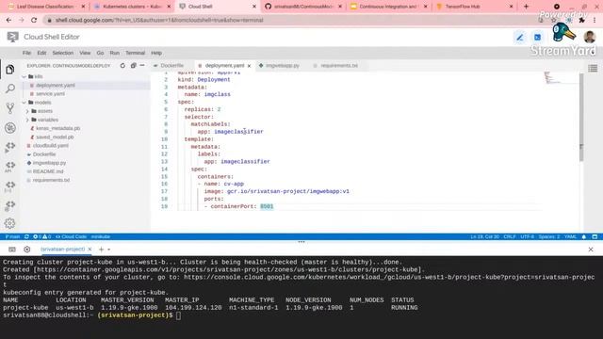Open README.md in the file tree
Image resolution: width=603 pixels, height=339 pixels.
pyautogui.click(x=48, y=171)
